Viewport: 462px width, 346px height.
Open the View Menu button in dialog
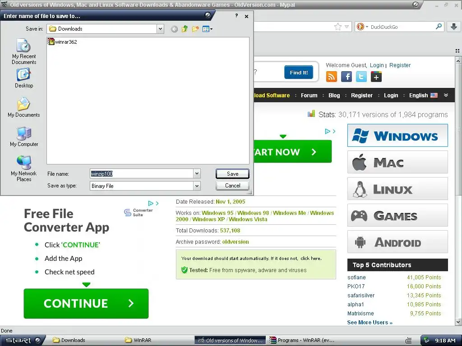[208, 29]
